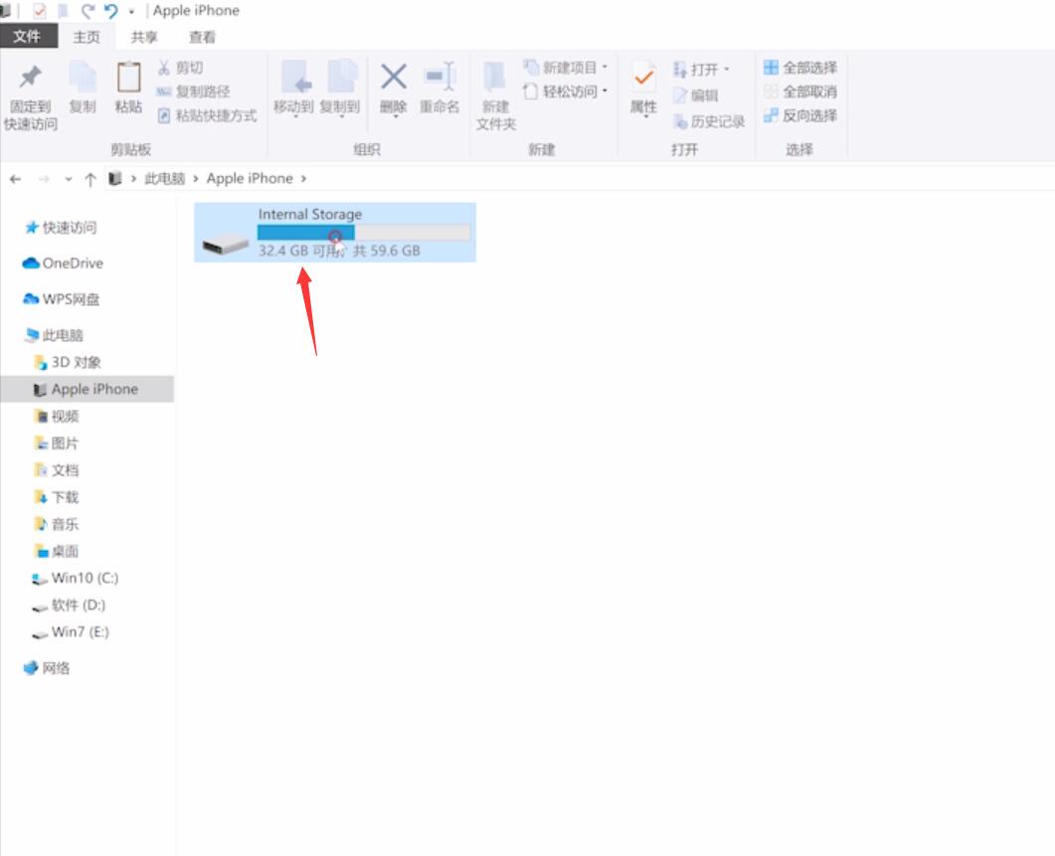Click the Cut scissors icon
The height and width of the screenshot is (856, 1055).
pos(163,68)
